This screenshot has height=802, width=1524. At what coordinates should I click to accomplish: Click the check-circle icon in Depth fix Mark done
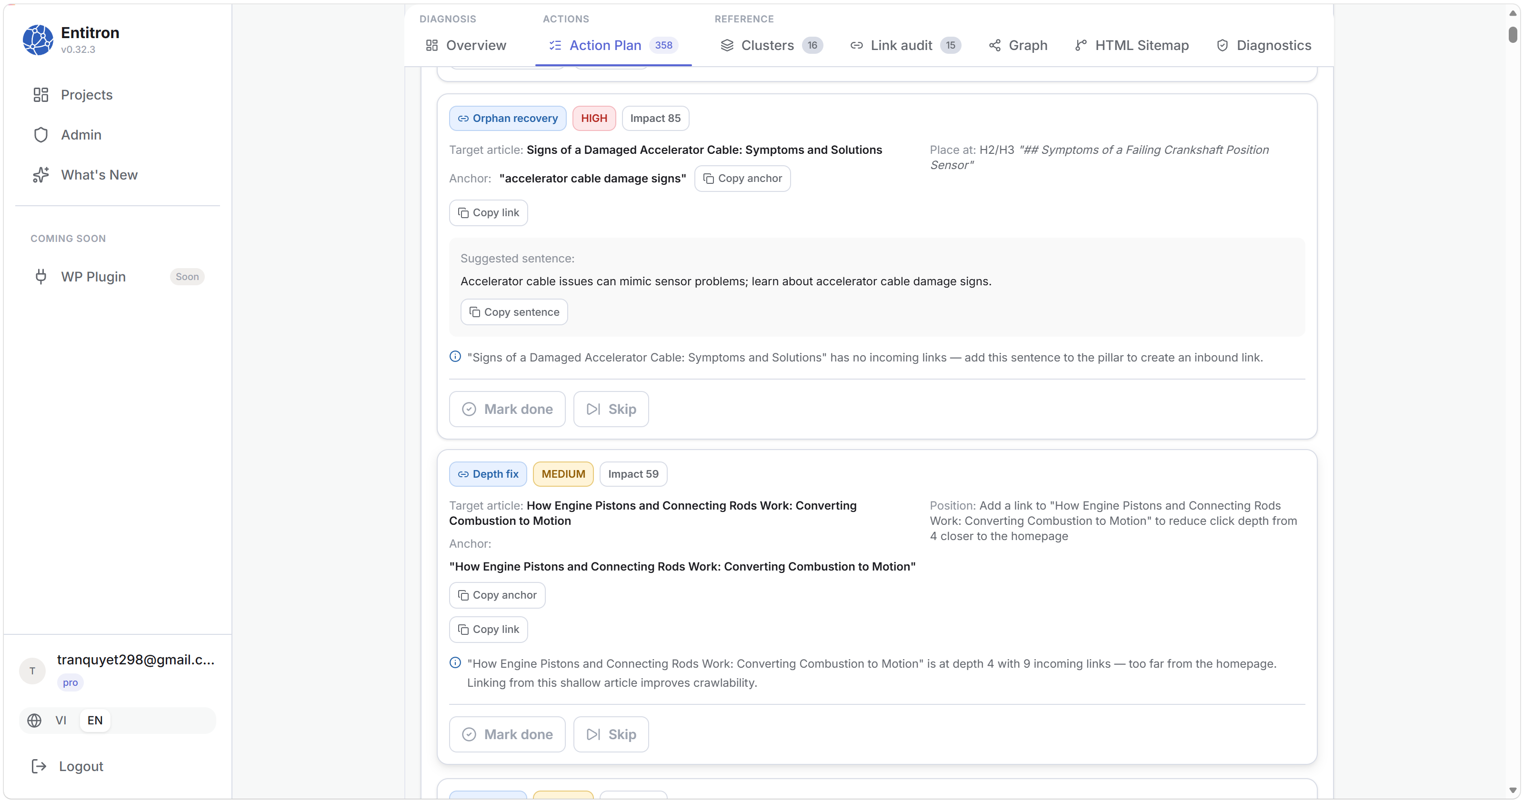469,734
